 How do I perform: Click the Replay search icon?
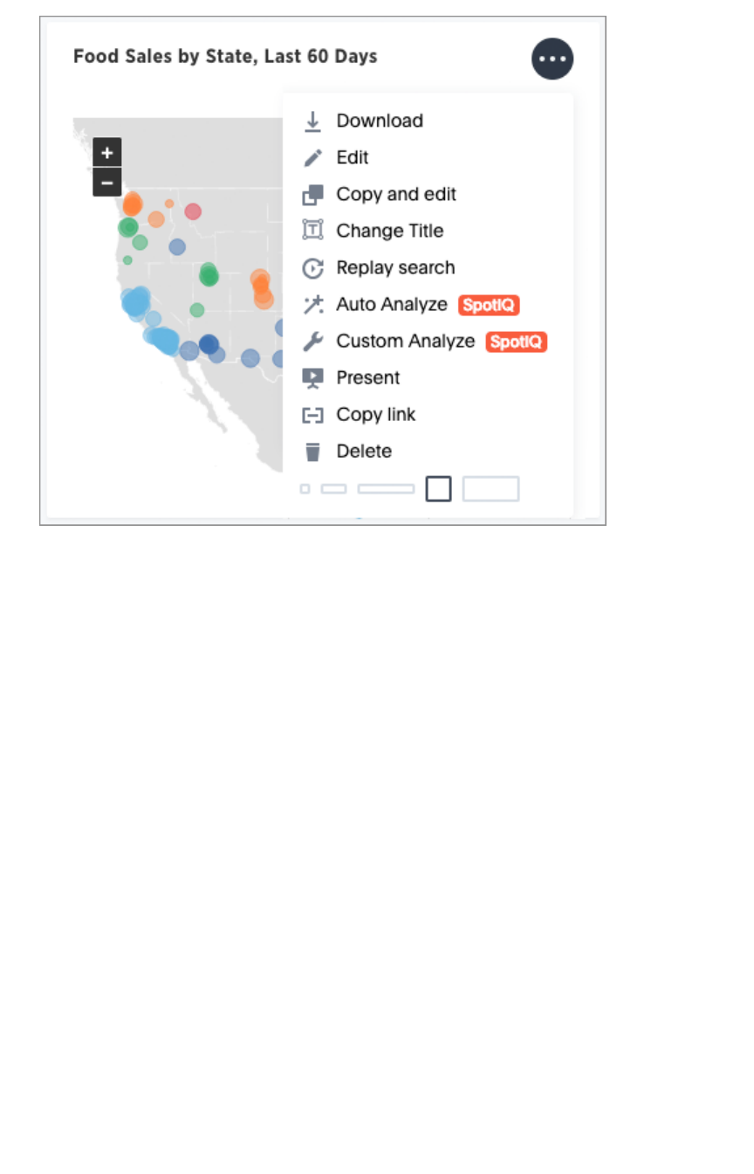[x=312, y=268]
